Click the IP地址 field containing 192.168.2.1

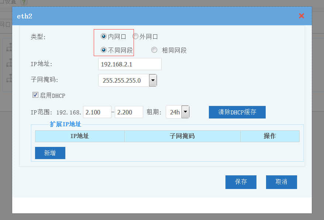[130, 64]
